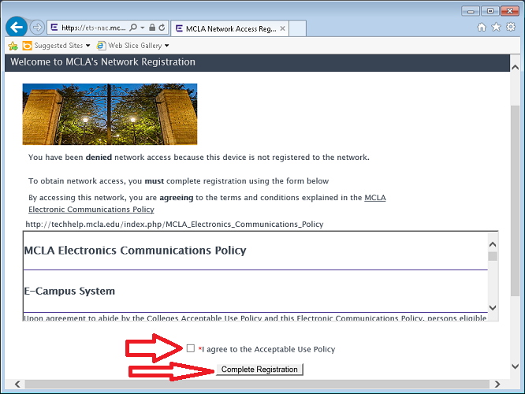Refresh the page with the reload icon
This screenshot has width=525, height=394.
pyautogui.click(x=162, y=28)
